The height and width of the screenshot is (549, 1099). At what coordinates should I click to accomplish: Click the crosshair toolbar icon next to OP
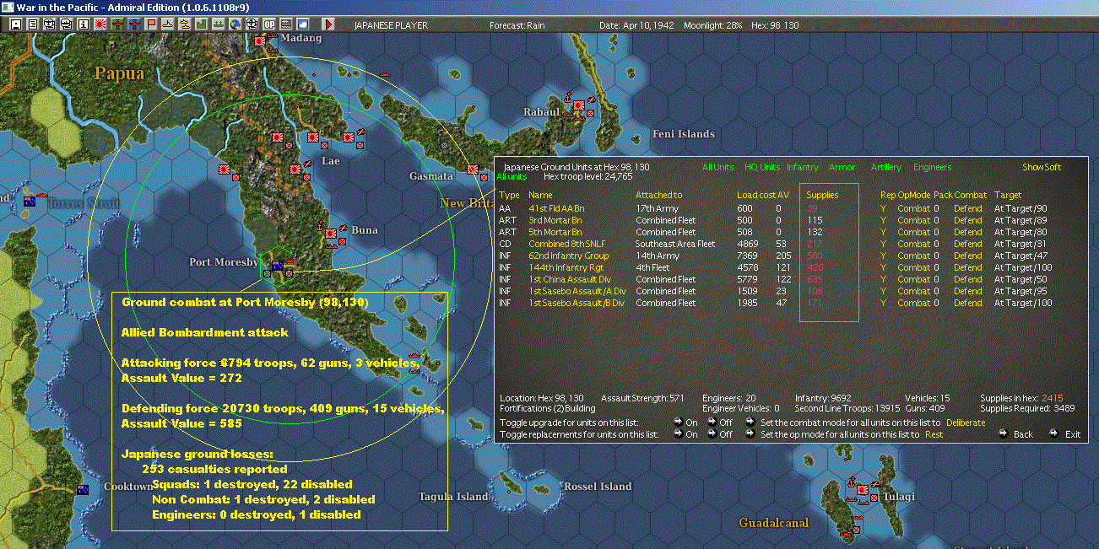coord(252,24)
